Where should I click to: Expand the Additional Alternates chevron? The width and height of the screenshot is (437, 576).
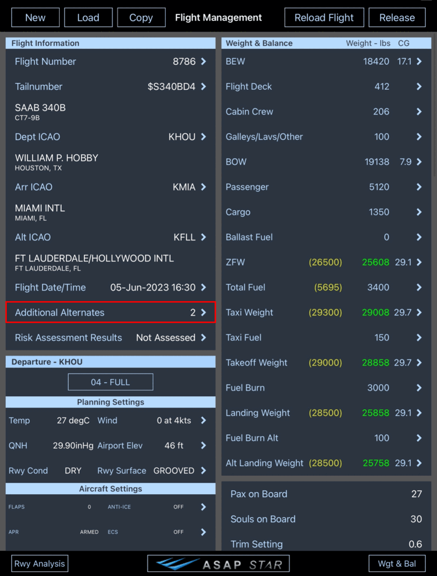click(204, 312)
